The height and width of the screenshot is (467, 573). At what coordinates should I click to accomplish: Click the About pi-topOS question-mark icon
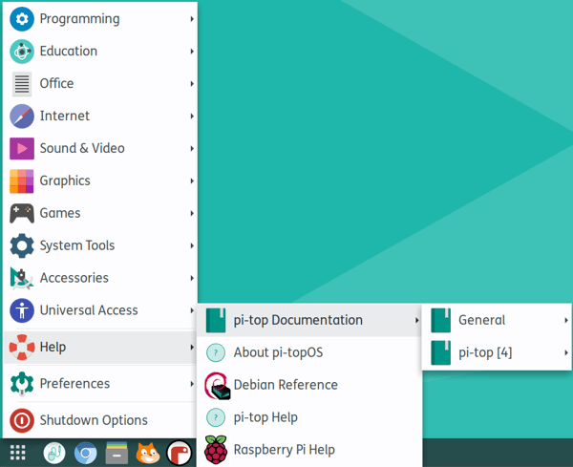click(216, 352)
